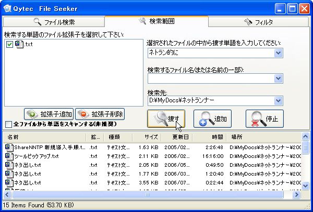
Task: Open the 検索先 location dropdown arrow
Action: click(x=279, y=101)
